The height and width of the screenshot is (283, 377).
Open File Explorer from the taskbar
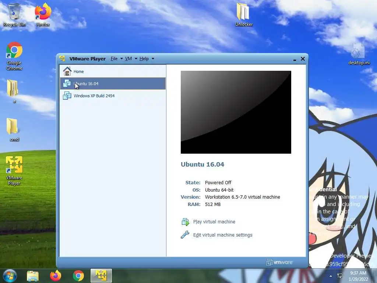pyautogui.click(x=33, y=276)
